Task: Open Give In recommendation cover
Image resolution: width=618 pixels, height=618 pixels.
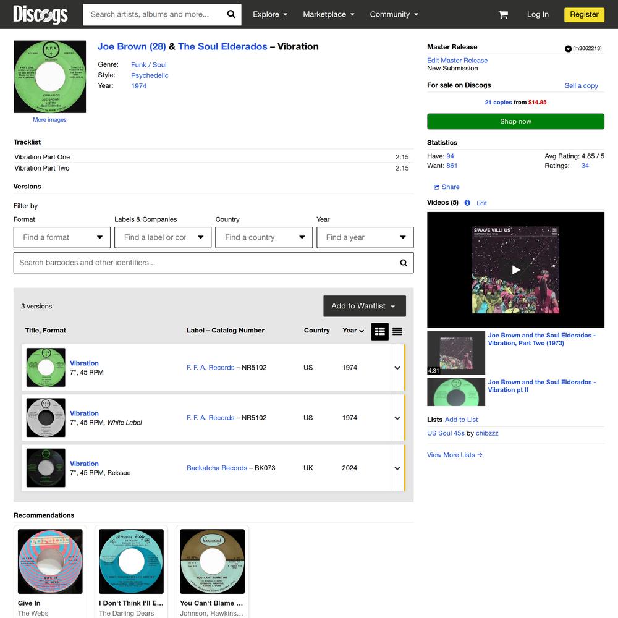Action: tap(50, 561)
